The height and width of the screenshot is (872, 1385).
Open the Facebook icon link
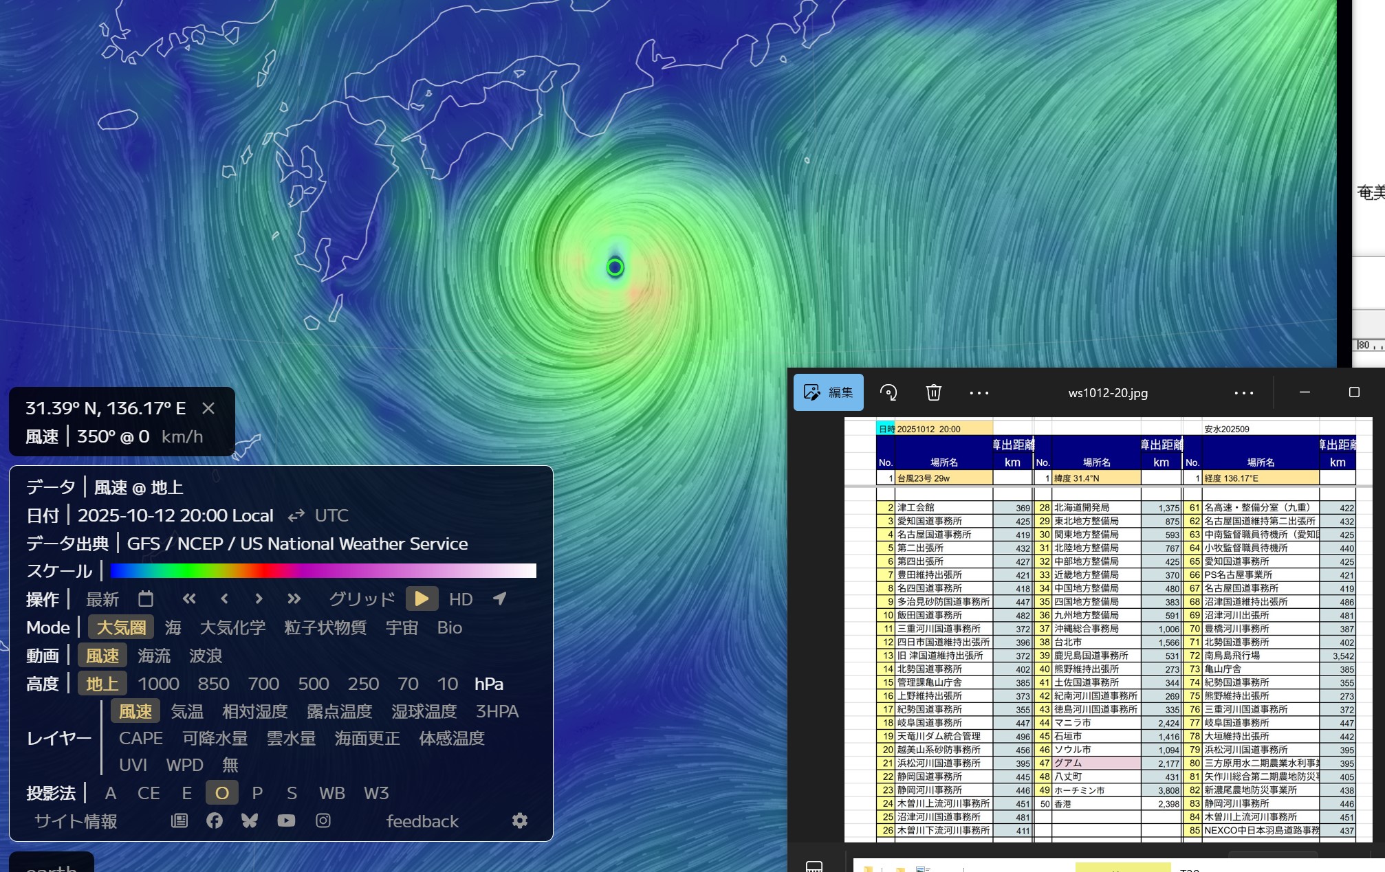coord(215,820)
